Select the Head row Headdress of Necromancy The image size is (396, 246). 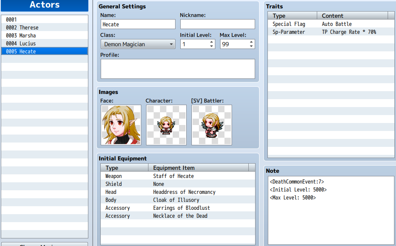click(x=178, y=192)
